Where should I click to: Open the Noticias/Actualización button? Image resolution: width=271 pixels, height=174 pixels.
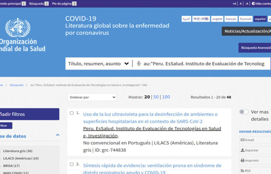coord(247,31)
